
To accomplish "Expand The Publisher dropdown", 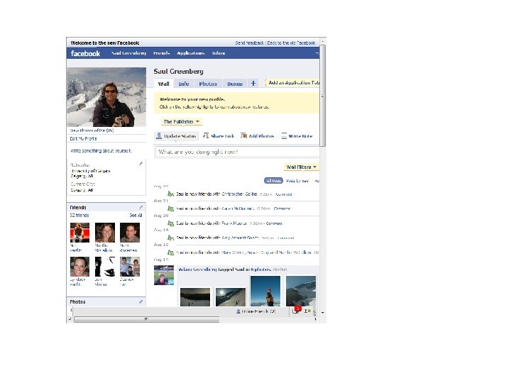I will (x=182, y=121).
